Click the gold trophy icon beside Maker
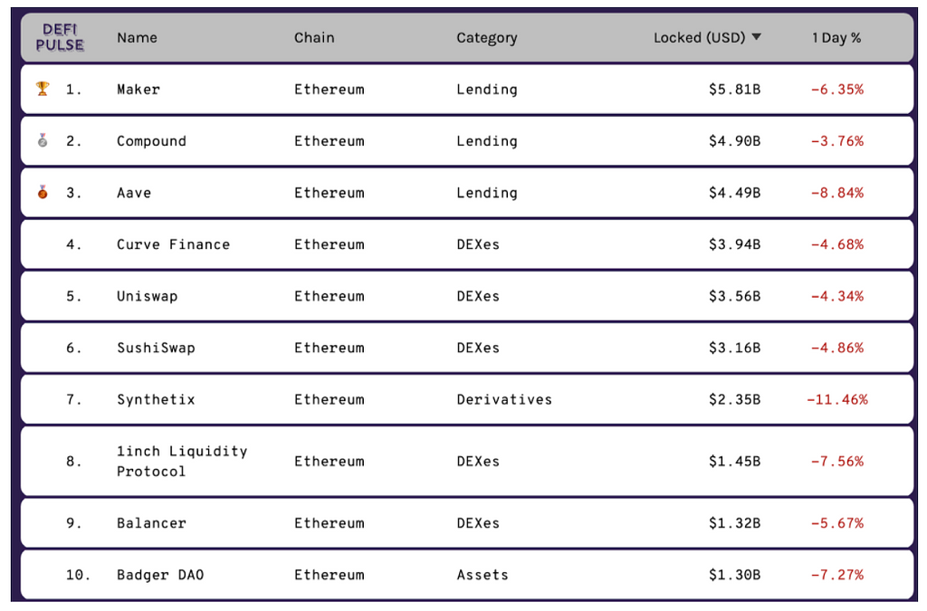The width and height of the screenshot is (927, 611). pyautogui.click(x=43, y=89)
